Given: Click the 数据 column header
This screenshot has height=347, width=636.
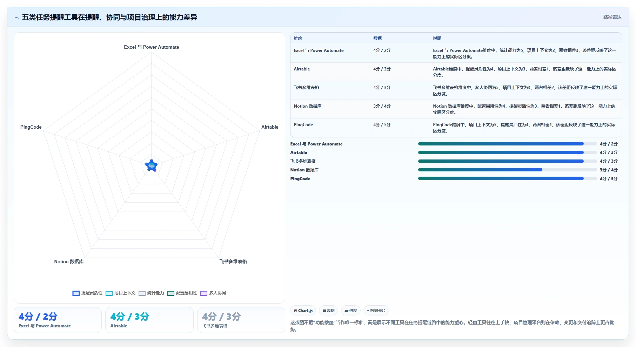Looking at the screenshot, I should click(377, 39).
